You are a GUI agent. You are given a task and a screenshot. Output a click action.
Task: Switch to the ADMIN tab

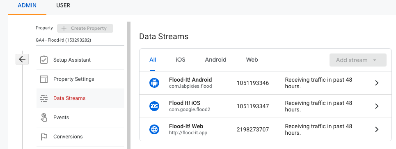point(27,6)
